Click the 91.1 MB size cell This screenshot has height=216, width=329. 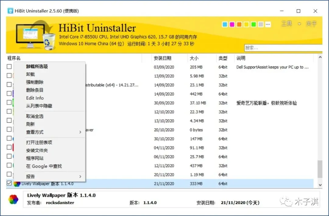tap(196, 148)
